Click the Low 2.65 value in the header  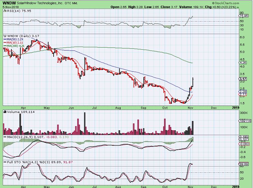(152, 7)
